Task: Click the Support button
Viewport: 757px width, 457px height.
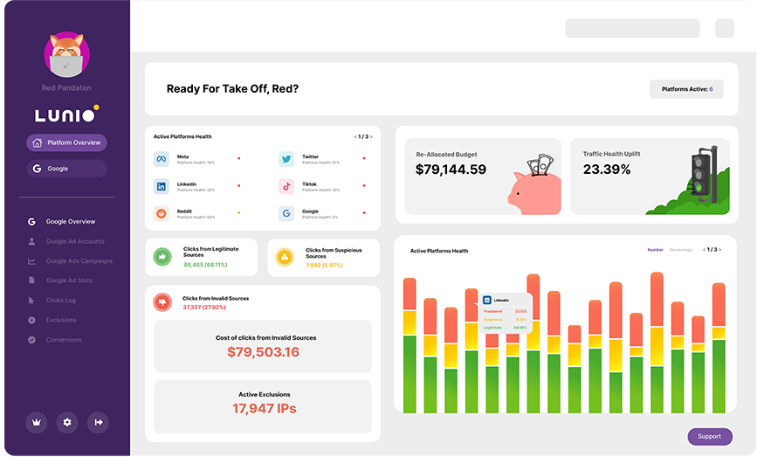Action: click(710, 436)
